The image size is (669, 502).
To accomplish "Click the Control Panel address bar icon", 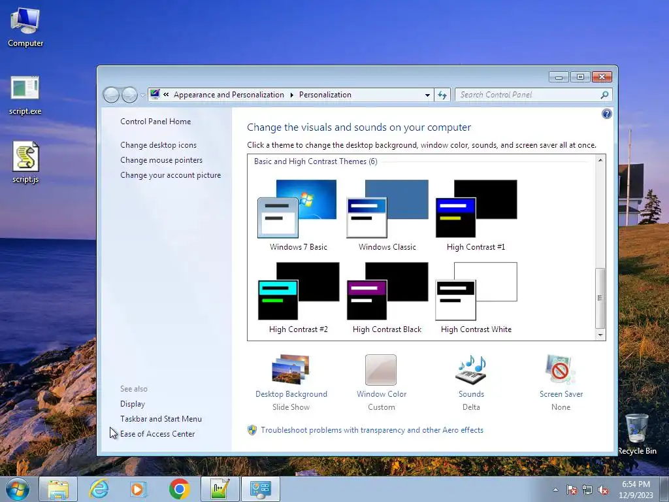I will 155,94.
